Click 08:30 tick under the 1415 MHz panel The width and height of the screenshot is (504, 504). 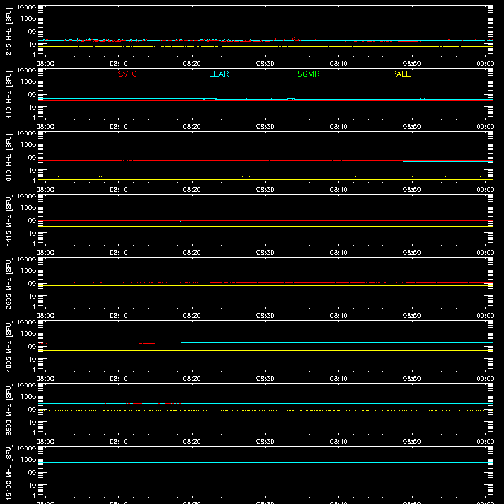[265, 253]
